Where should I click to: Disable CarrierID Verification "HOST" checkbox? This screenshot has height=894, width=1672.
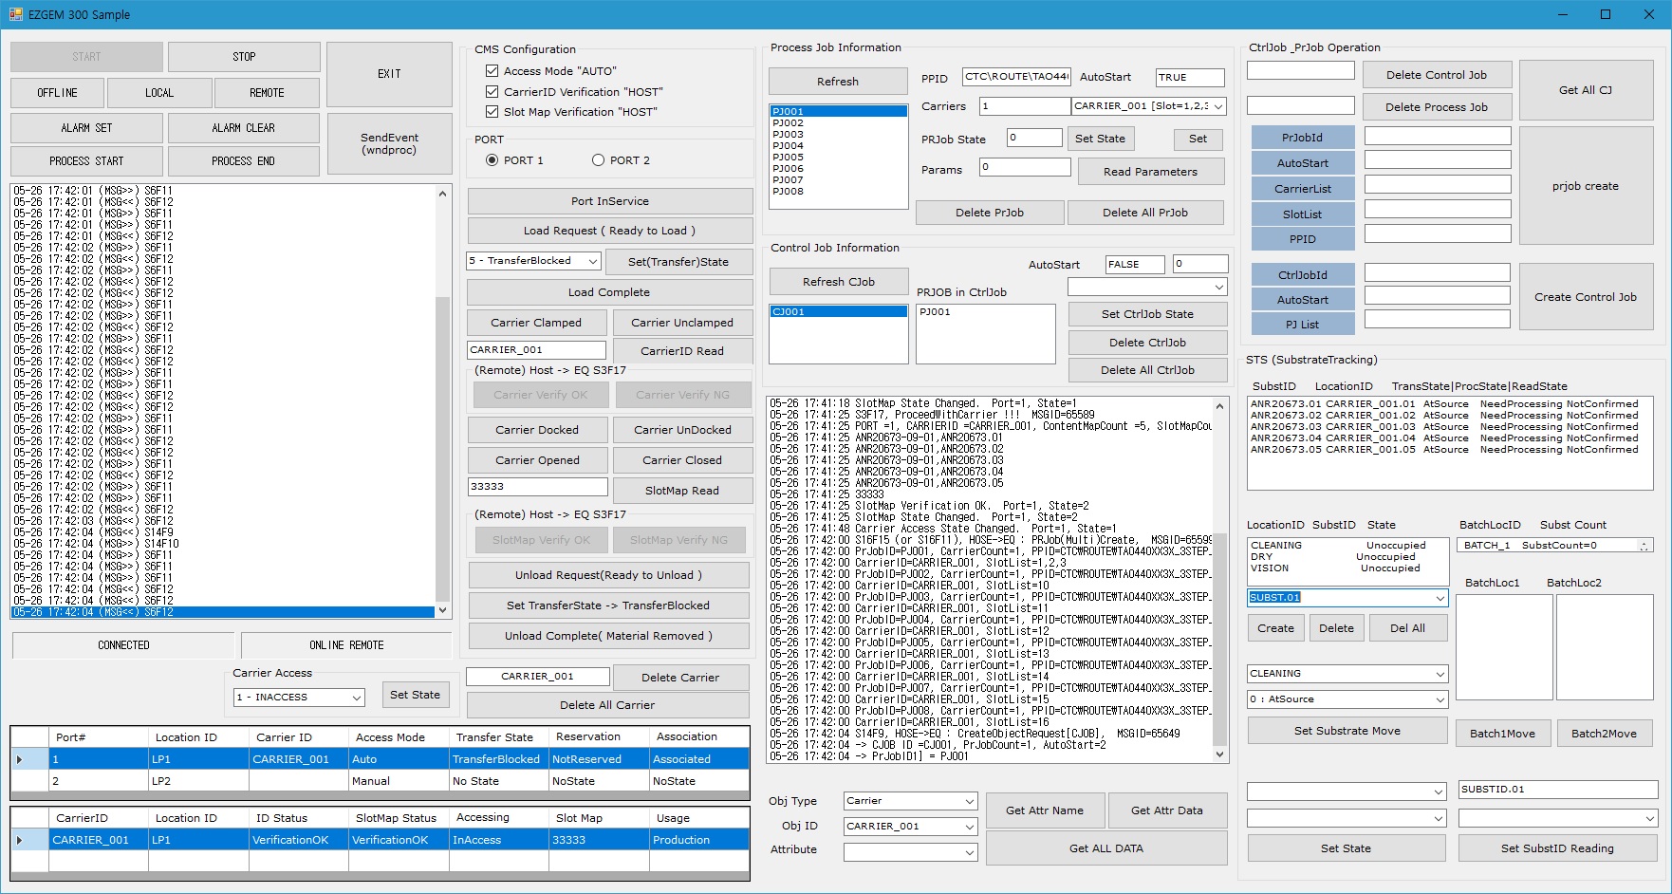point(492,92)
